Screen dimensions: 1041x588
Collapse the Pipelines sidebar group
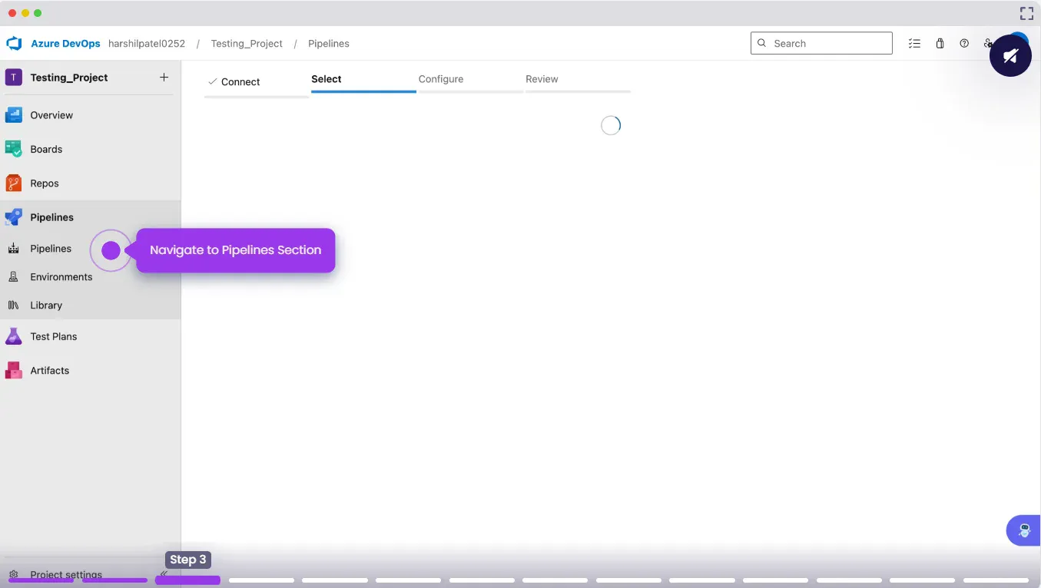pyautogui.click(x=51, y=217)
